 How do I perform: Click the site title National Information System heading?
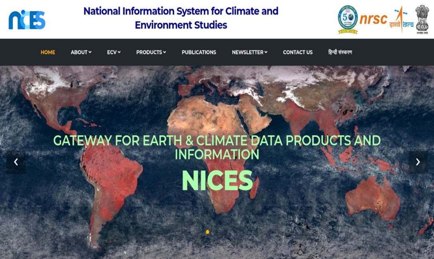(181, 18)
